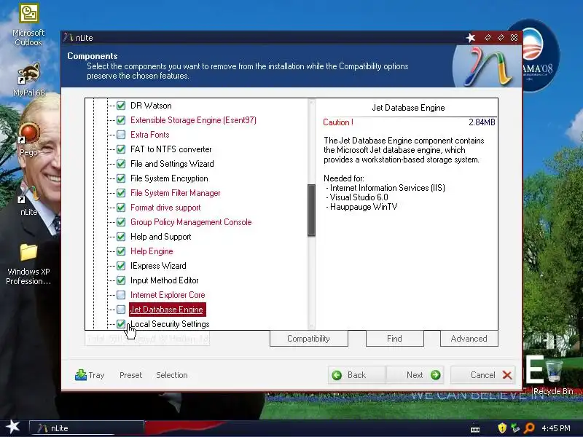This screenshot has width=583, height=437.
Task: Uncheck Format drive support checkbox
Action: [121, 208]
